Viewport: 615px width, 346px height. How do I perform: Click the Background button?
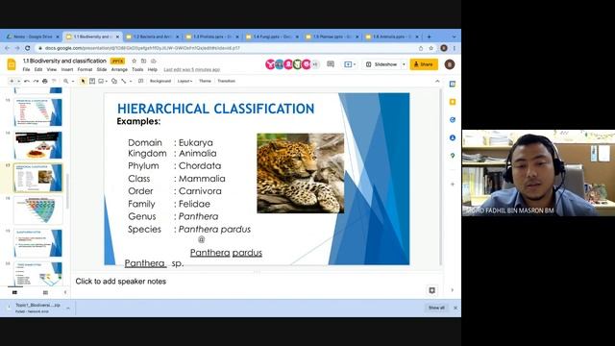pos(160,81)
